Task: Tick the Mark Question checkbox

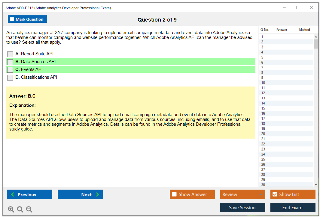Action: 12,19
